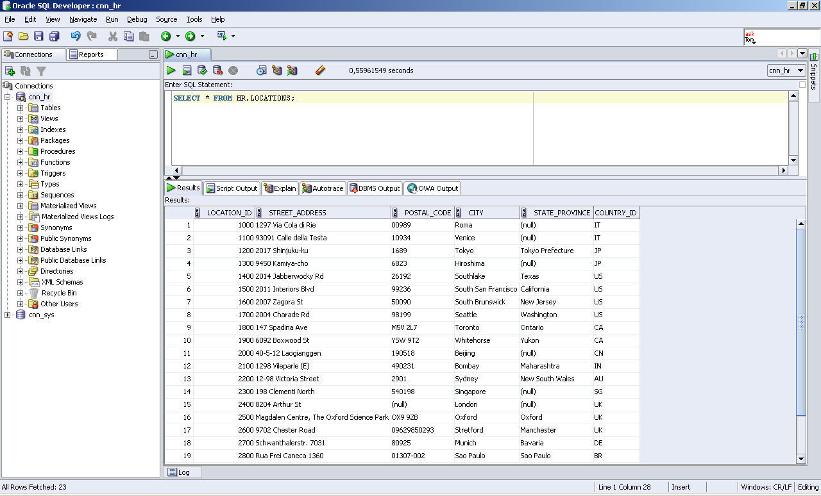This screenshot has height=496, width=821.
Task: Collapse the cnn_hr connection node
Action: tap(7, 97)
